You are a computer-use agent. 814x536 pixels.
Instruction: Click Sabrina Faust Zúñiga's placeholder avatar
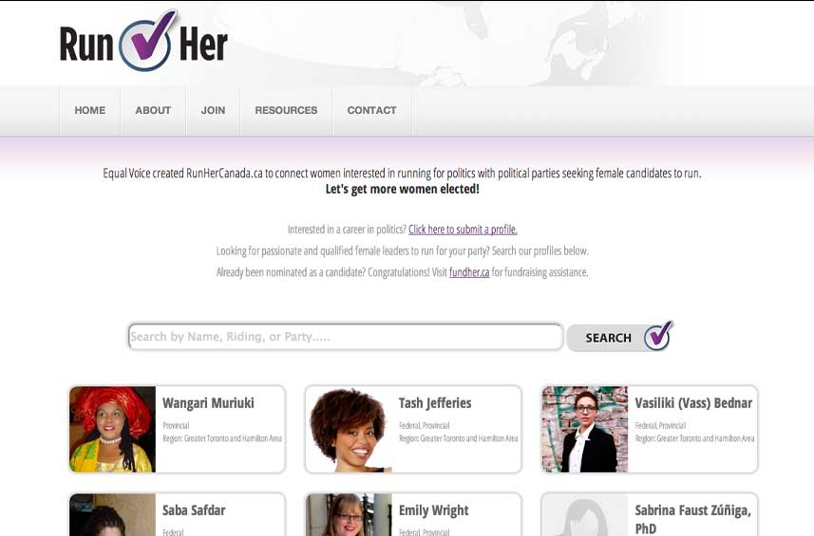[585, 515]
